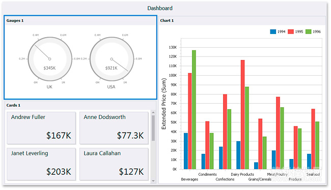Click the Grains/Cereals axis label

[x=260, y=179]
